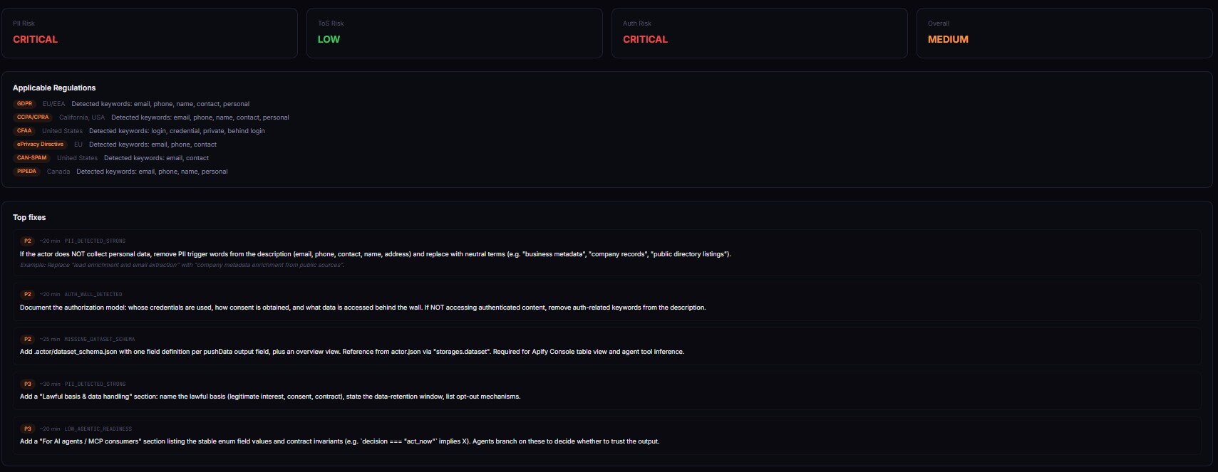Click the CAN-SPAM regulation badge
Viewport: 1218px width, 472px height.
coord(32,158)
